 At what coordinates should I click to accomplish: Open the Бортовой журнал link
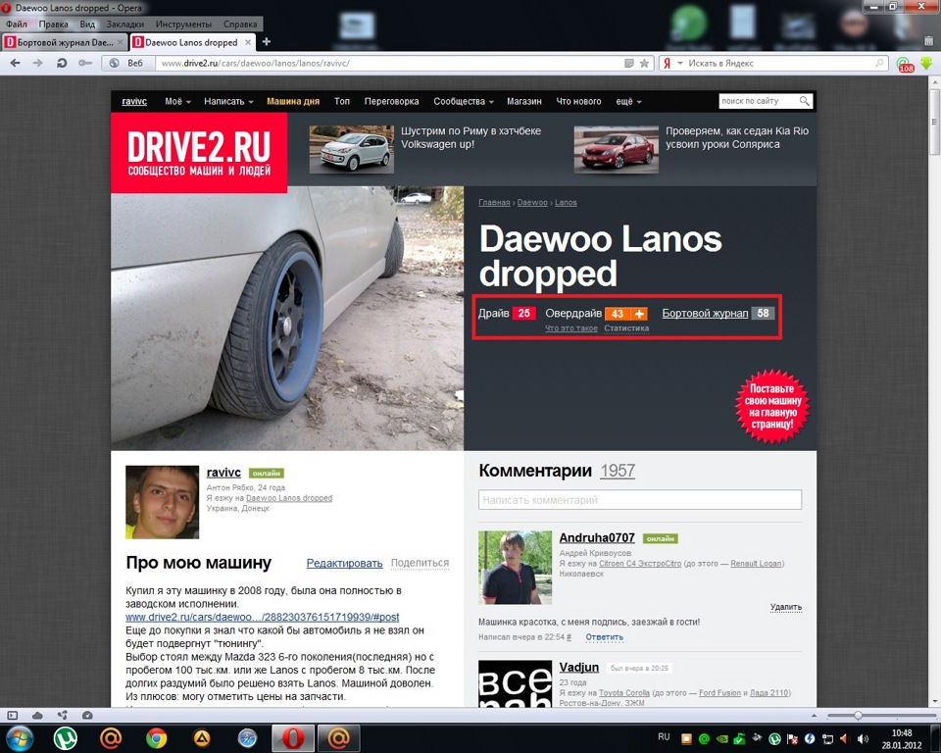705,314
